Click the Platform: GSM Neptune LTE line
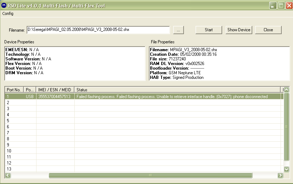This screenshot has height=184, width=293. click(175, 73)
